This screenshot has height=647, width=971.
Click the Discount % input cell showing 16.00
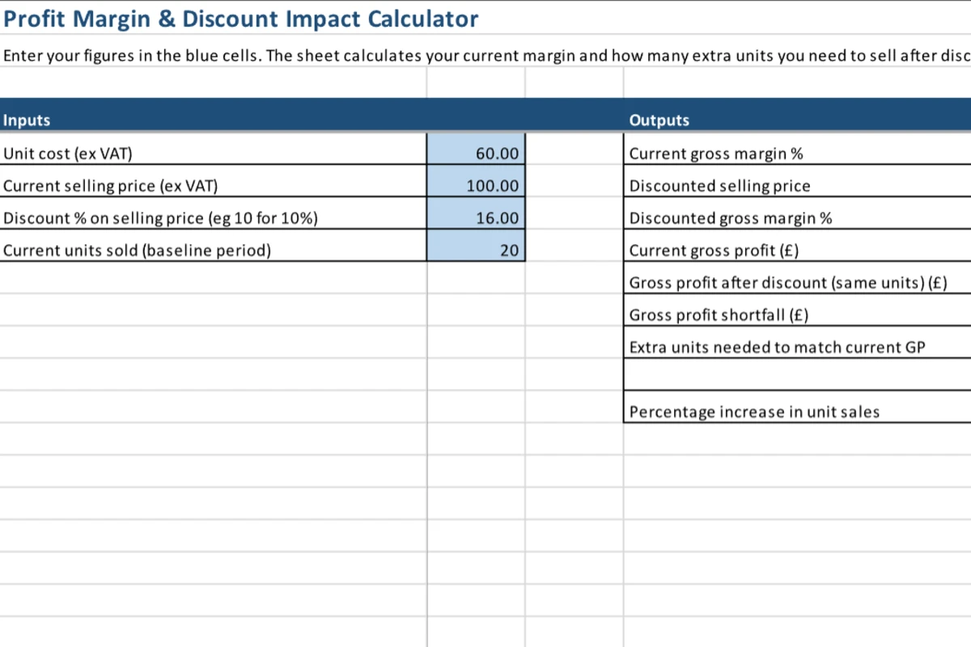476,218
